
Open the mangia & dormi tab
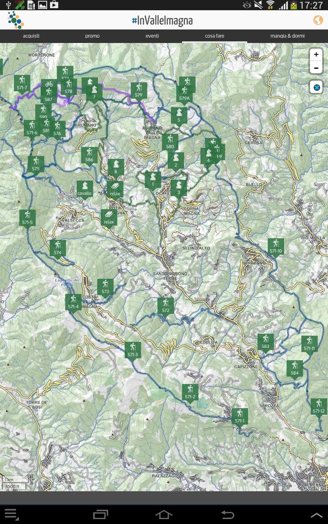(x=287, y=36)
